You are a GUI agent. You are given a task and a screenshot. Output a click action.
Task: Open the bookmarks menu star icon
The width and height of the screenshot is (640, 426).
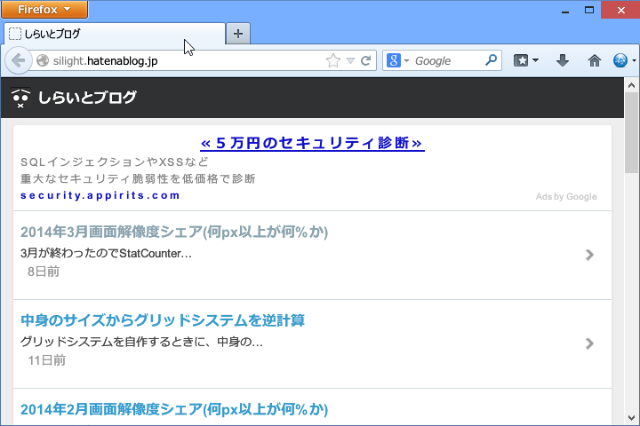click(521, 60)
